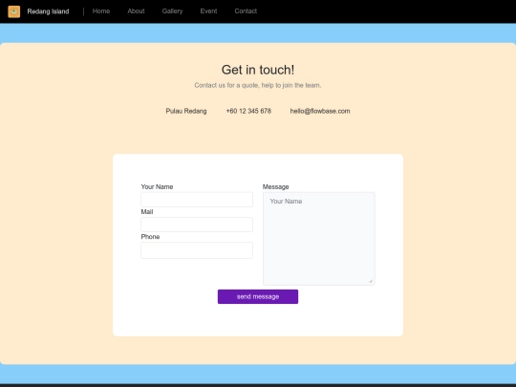Open the Contact nav link
The width and height of the screenshot is (516, 387).
(x=246, y=11)
